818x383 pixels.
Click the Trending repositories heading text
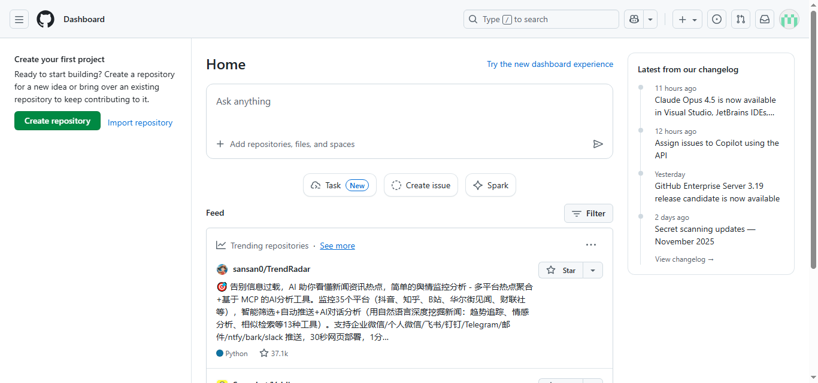[269, 246]
